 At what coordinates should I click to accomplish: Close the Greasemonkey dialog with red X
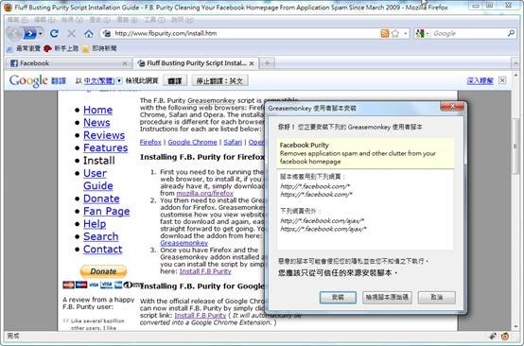tap(452, 107)
